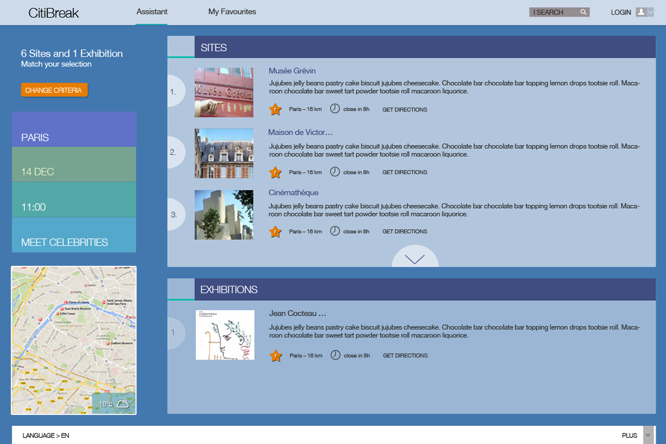Click the 16°c temperature reading

[105, 404]
